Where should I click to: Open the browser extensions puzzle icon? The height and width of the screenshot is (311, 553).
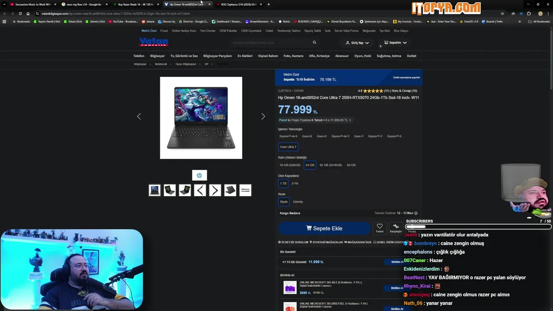pos(529,13)
